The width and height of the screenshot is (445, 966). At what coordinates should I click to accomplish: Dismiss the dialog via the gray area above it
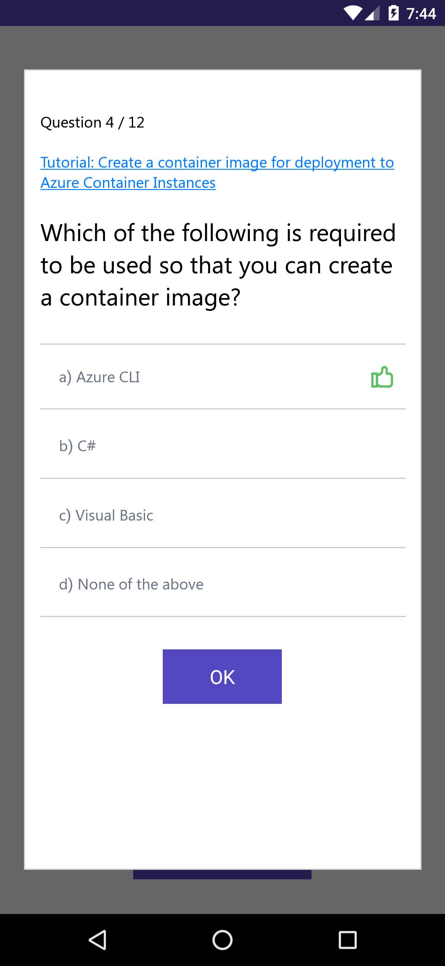pyautogui.click(x=222, y=47)
